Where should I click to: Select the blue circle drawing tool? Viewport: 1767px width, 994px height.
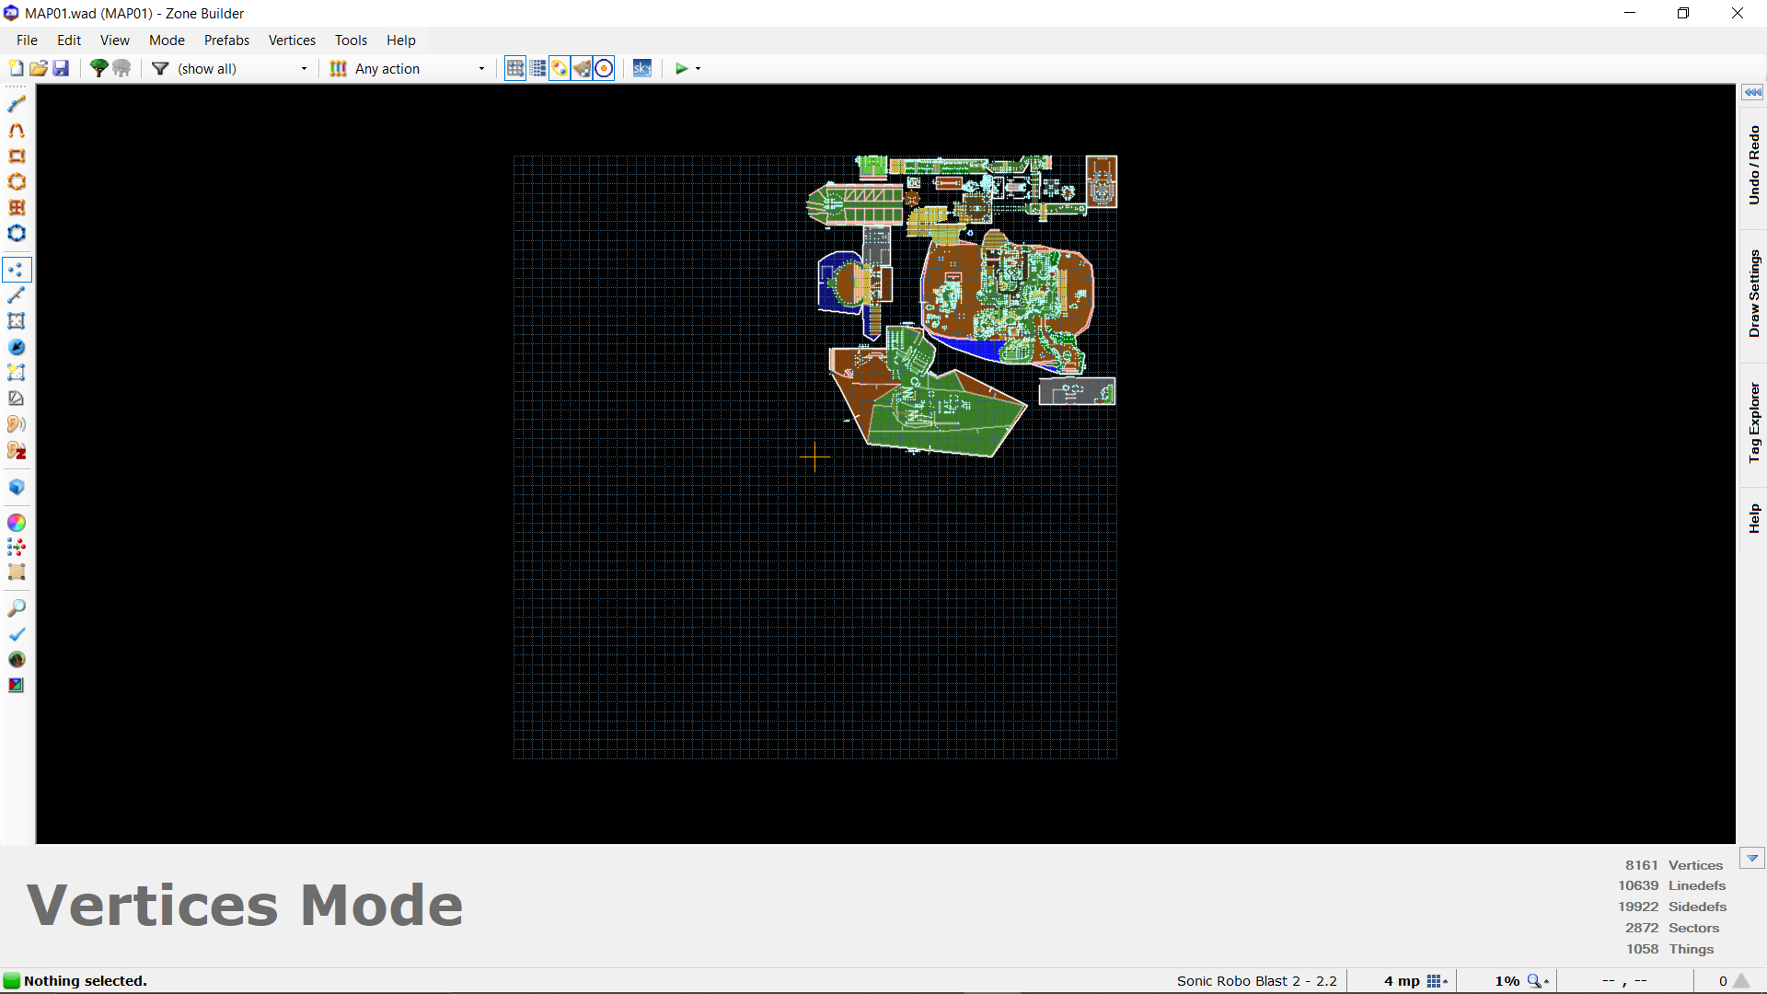tap(17, 233)
